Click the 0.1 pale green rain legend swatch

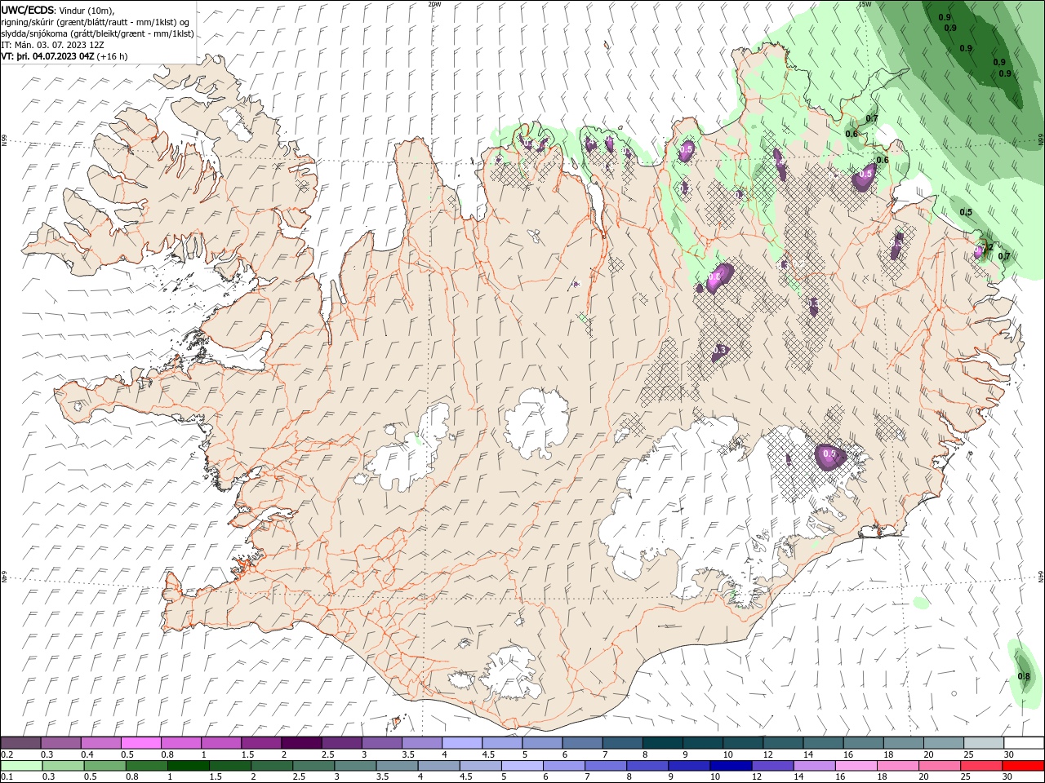click(22, 766)
